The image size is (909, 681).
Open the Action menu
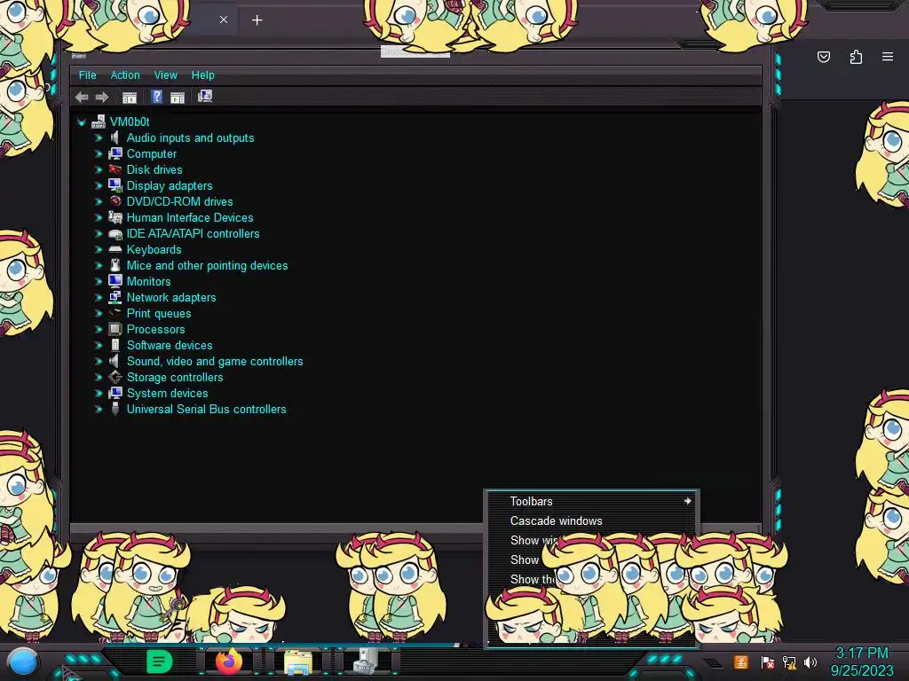tap(125, 75)
